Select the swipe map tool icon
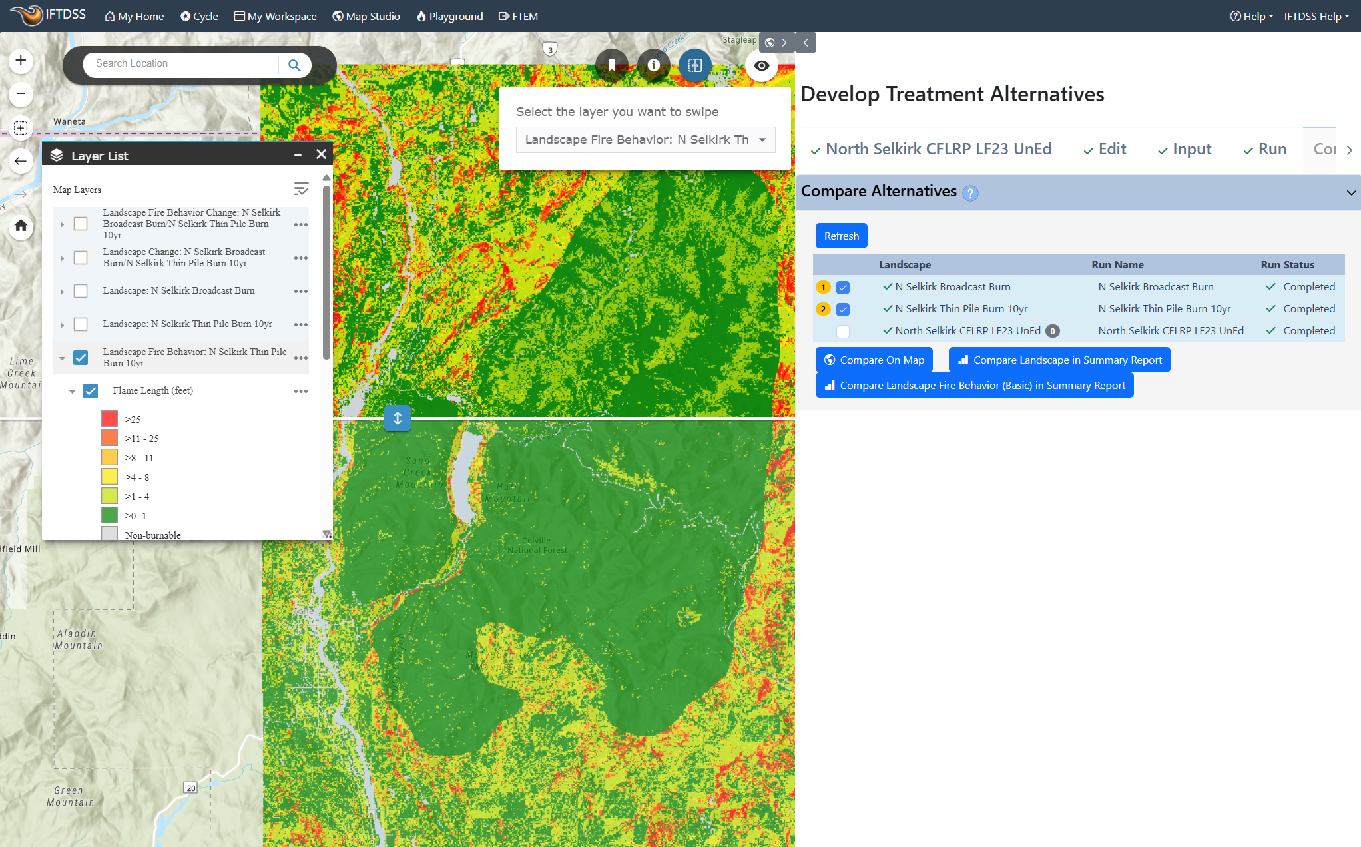 click(695, 65)
